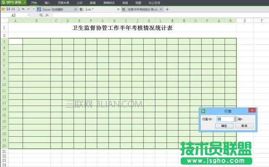Click the open folder icon in quick access
This screenshot has height=167, width=269.
pyautogui.click(x=3, y=9)
